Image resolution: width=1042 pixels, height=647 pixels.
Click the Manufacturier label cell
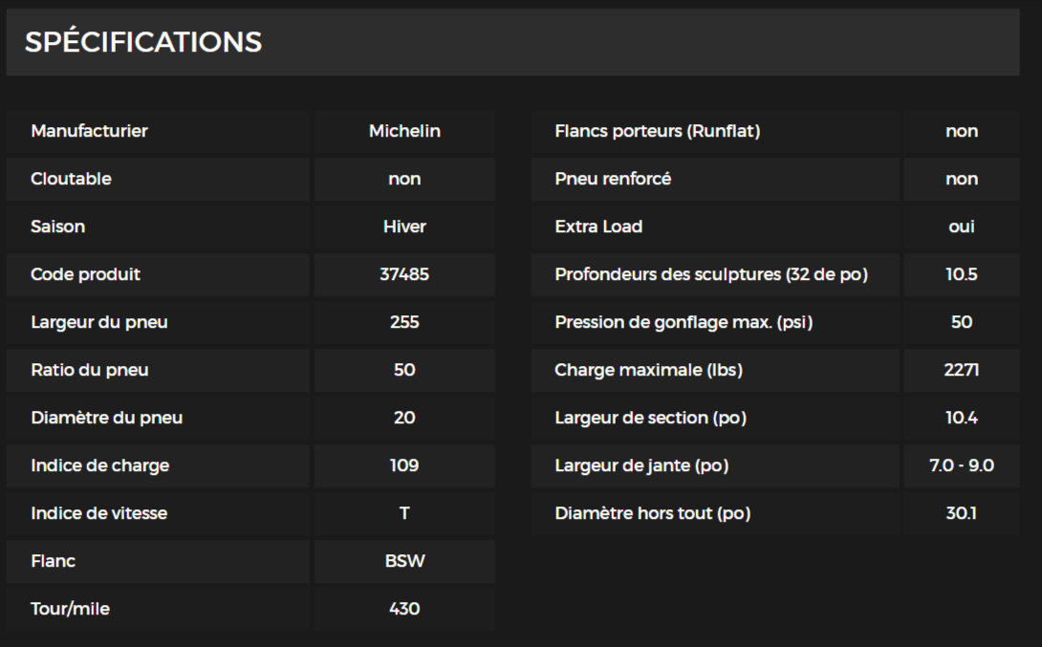pos(90,131)
